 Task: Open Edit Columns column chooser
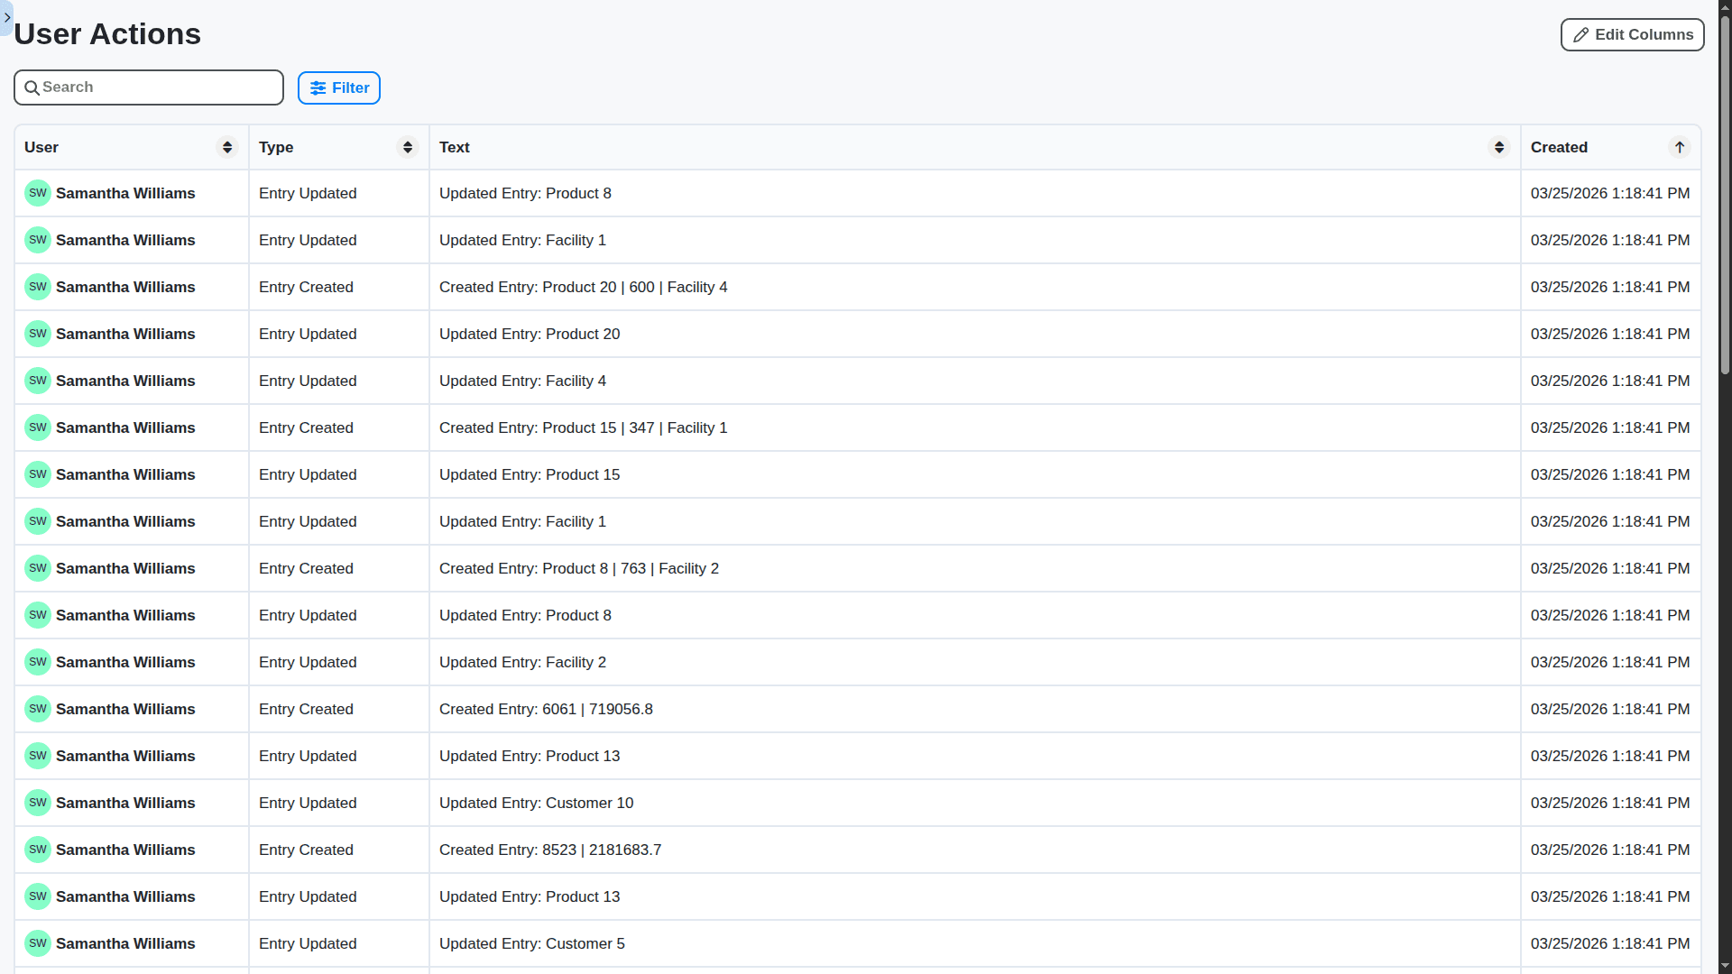click(1631, 34)
